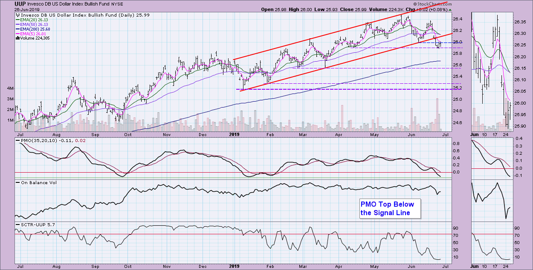The height and width of the screenshot is (270, 533).
Task: Click the 25.6 price axis label
Action: pos(458,65)
